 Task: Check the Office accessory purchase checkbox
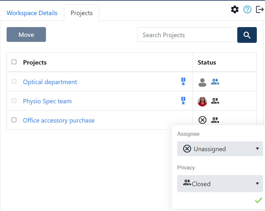14,120
